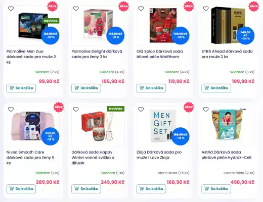Add Old Spice Wolfthorn set to wishlist
Screen dimensions: 263x202
coord(141,9)
